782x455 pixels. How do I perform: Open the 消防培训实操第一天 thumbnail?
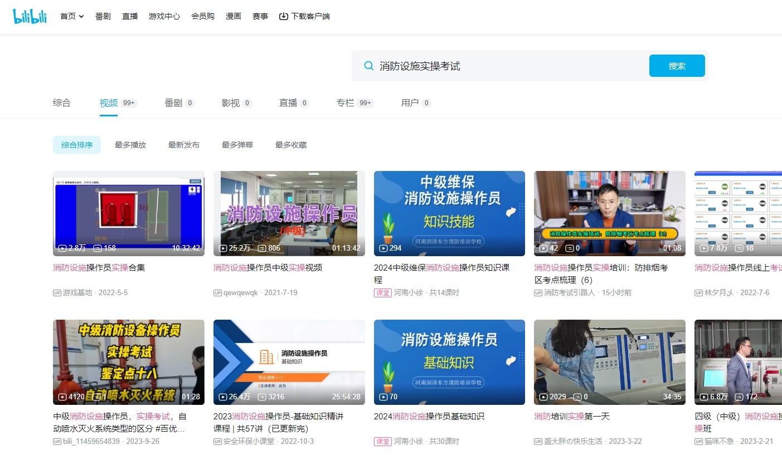coord(610,362)
